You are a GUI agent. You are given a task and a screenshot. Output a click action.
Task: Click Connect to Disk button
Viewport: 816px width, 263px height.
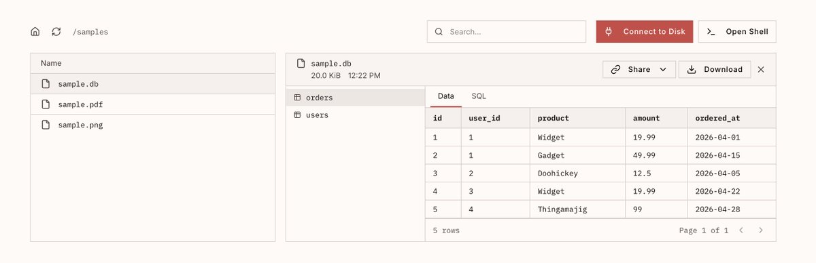(x=645, y=32)
